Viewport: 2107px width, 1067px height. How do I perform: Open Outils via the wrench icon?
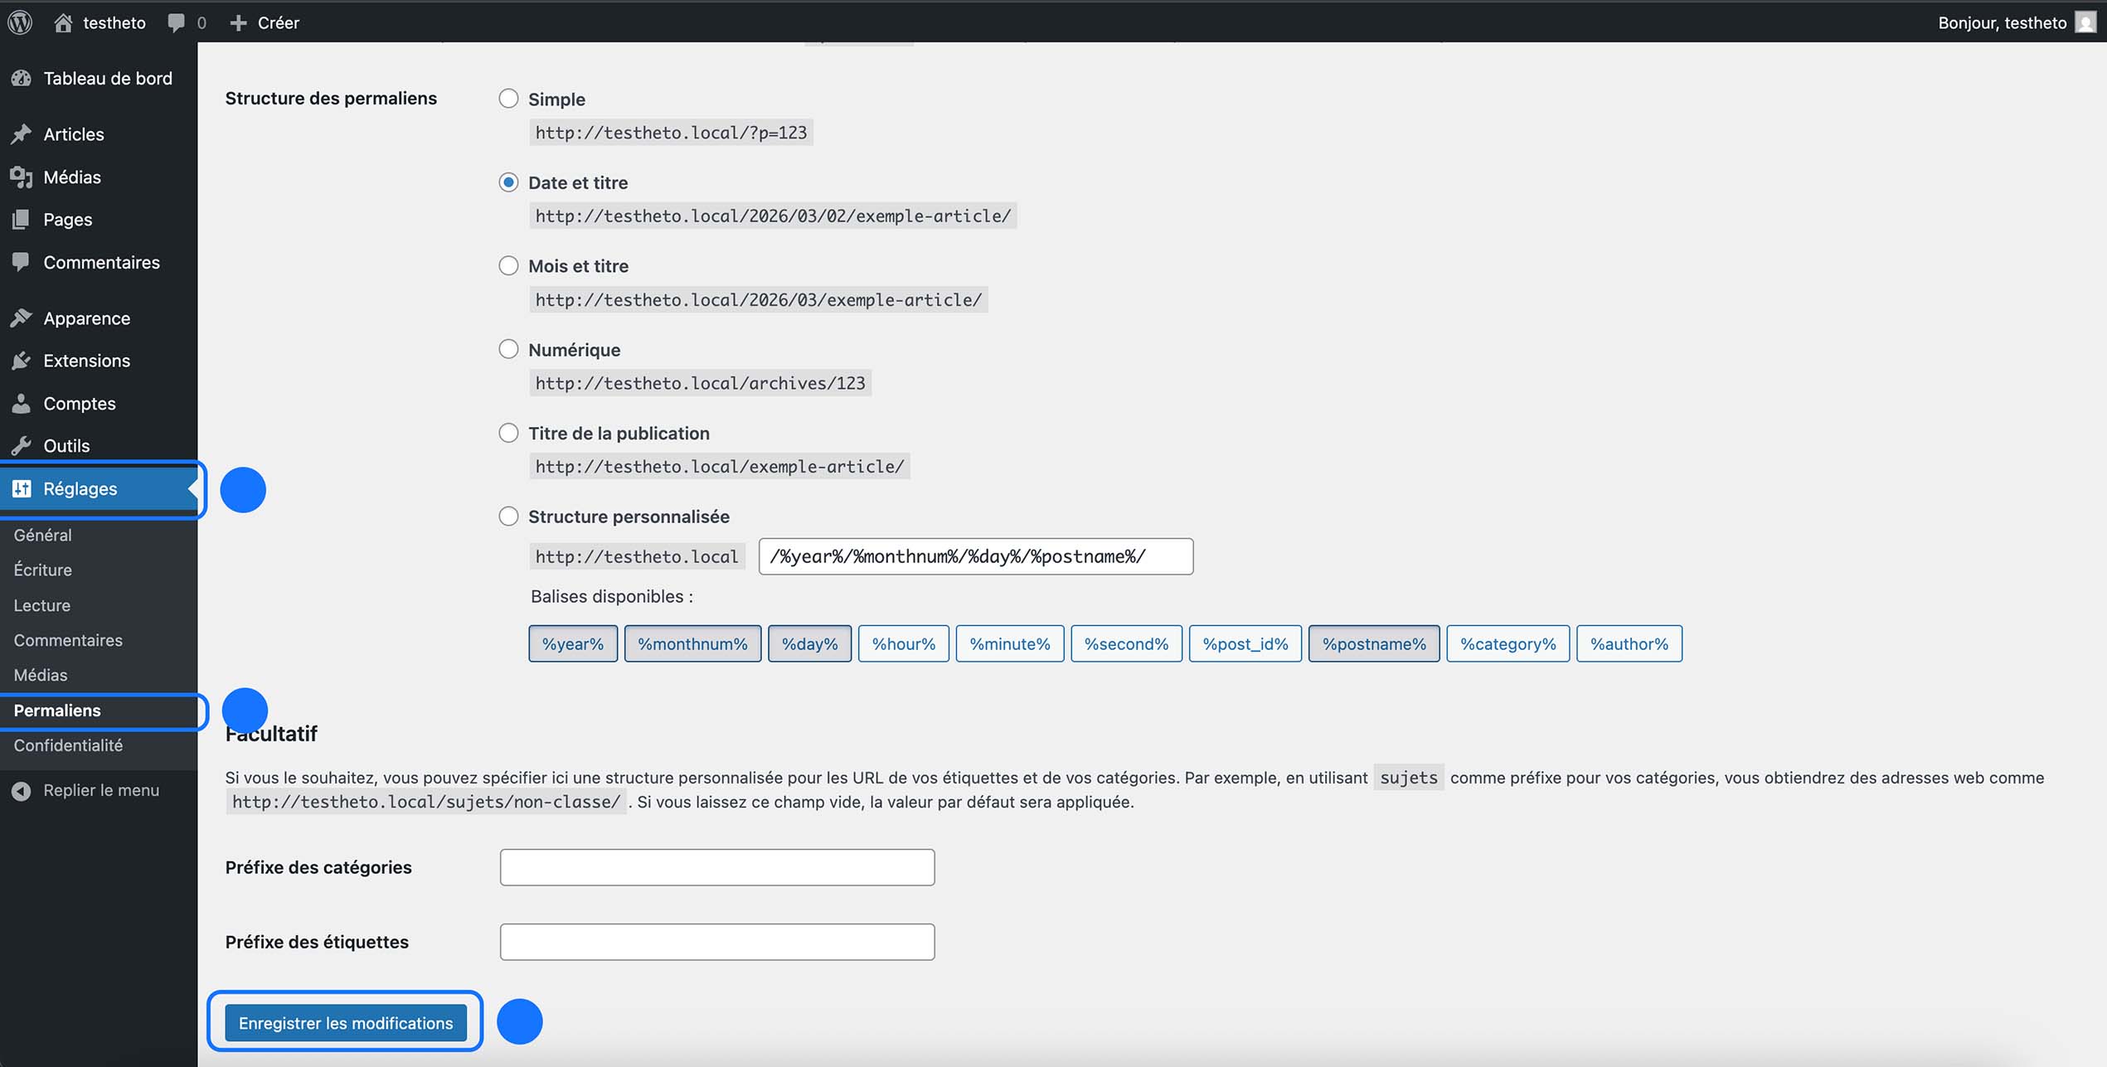point(22,445)
